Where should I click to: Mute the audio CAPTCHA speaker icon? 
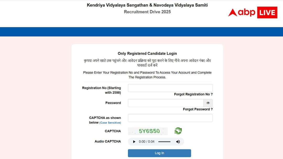pos(178,142)
